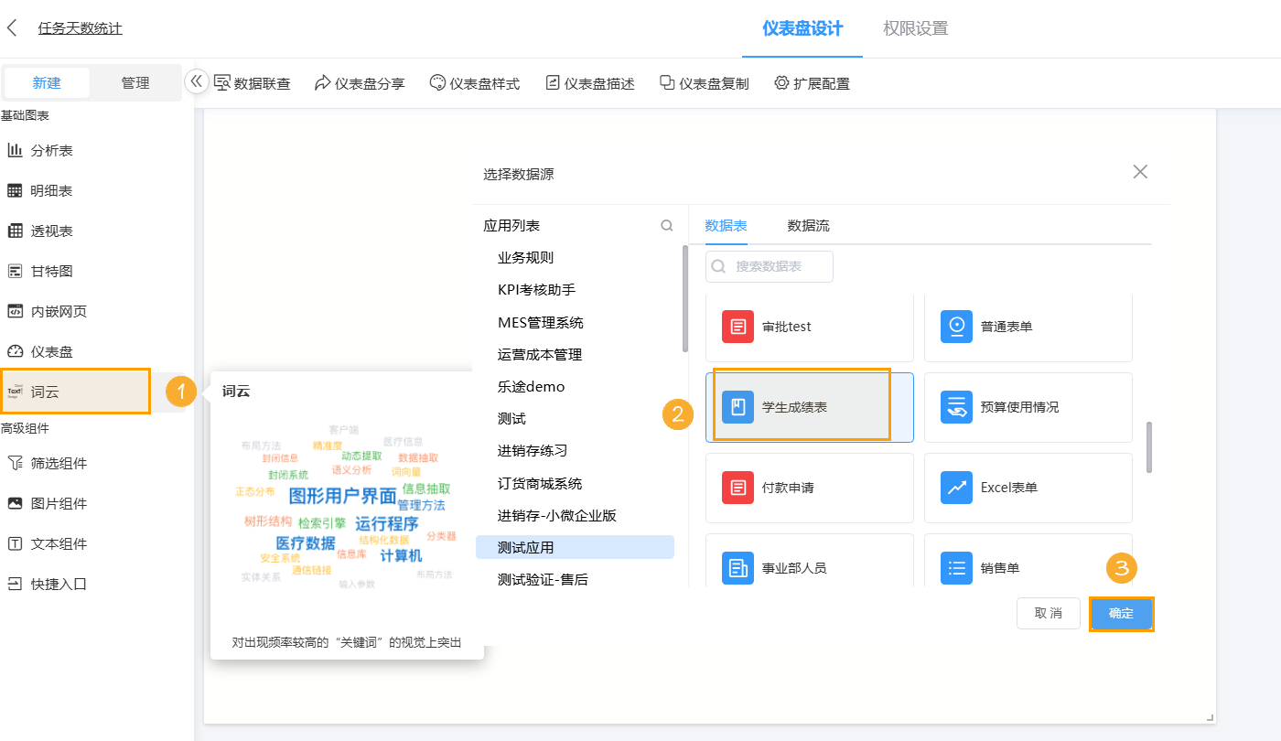Select the 内嵌网页 component
The image size is (1281, 741).
click(57, 310)
